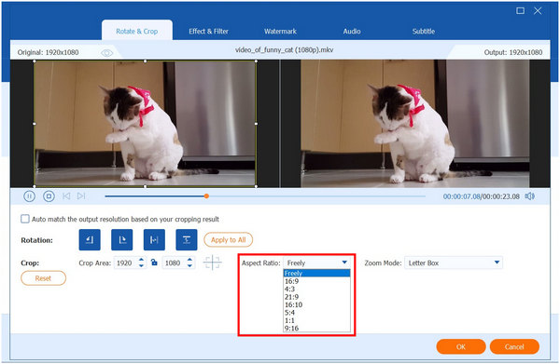Open the Audio tab
Viewport: 560px width, 364px height.
pos(352,31)
